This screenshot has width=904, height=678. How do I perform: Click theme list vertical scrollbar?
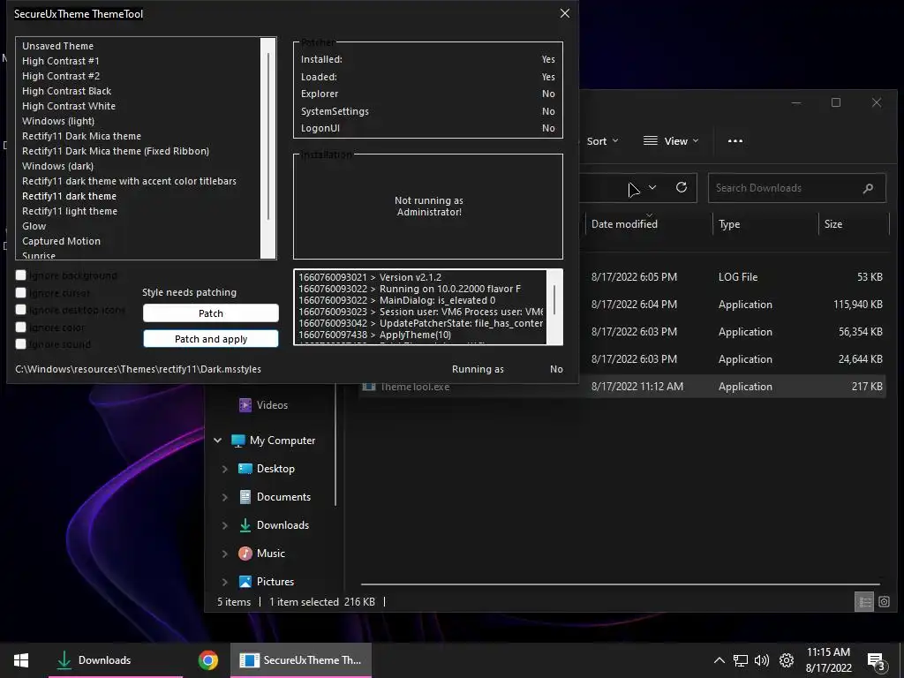pos(268,148)
